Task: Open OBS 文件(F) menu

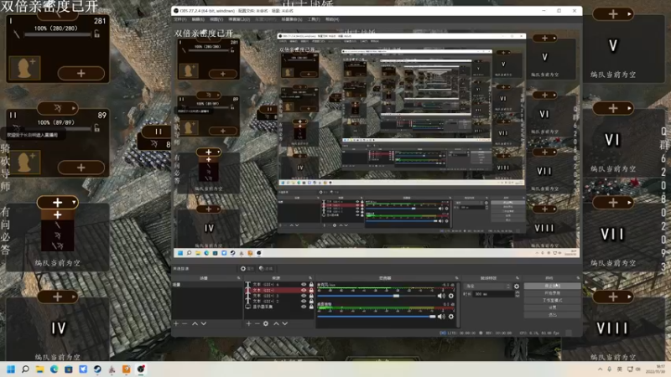Action: (x=180, y=19)
